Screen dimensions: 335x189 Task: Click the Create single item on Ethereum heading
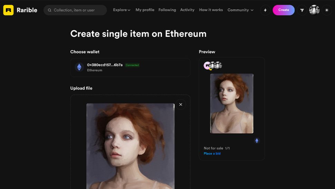point(138,34)
